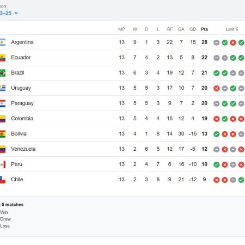The width and height of the screenshot is (245, 245).
Task: Click Argentina's red loss result icon
Action: tap(233, 42)
